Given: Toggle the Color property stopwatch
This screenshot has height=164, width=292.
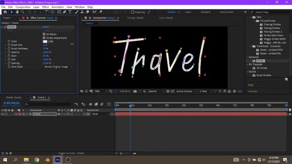Looking at the screenshot, I should coord(9,41).
